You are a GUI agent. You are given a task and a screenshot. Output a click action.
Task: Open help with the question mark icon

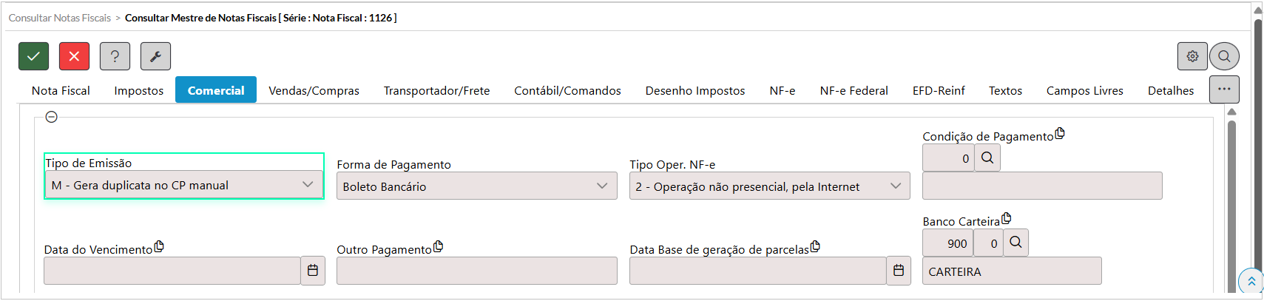coord(115,56)
